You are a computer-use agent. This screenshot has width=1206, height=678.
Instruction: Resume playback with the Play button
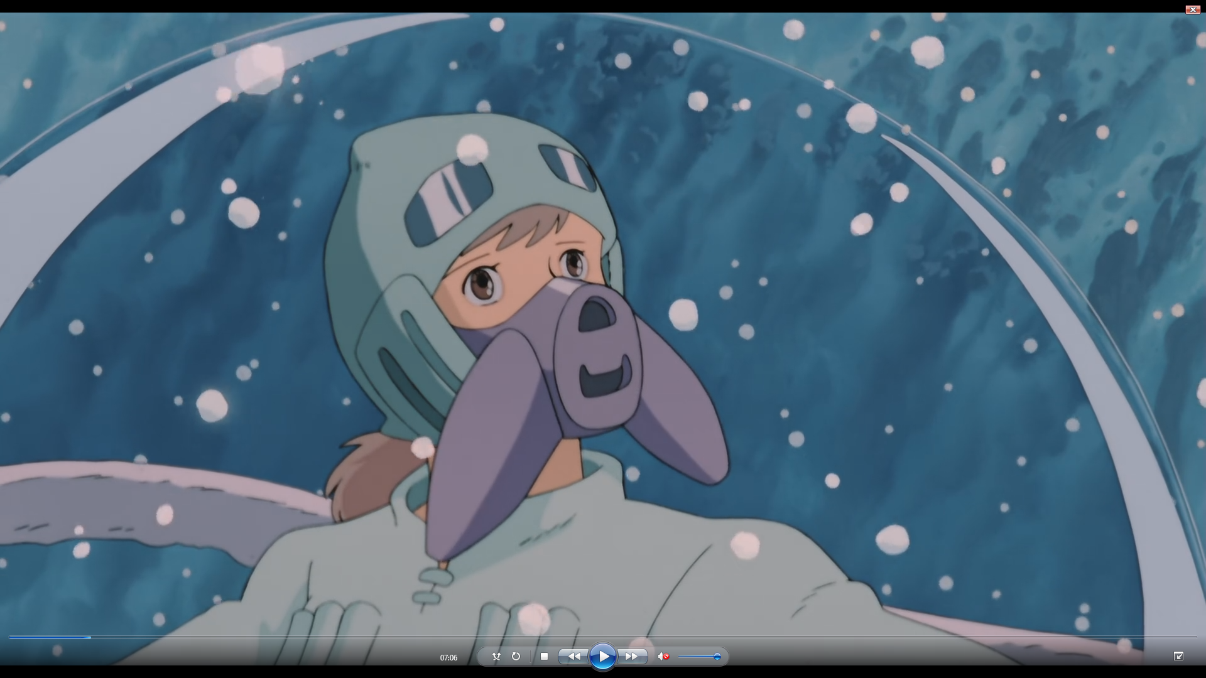click(x=604, y=656)
